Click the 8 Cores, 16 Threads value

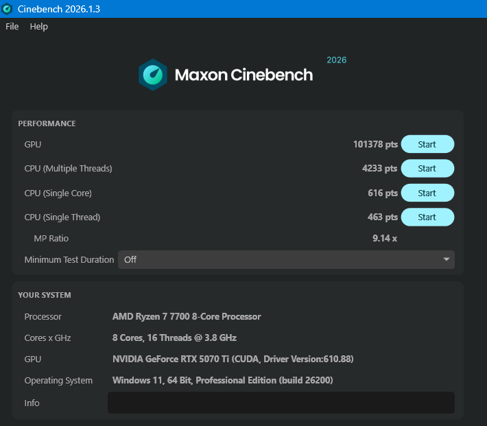174,338
